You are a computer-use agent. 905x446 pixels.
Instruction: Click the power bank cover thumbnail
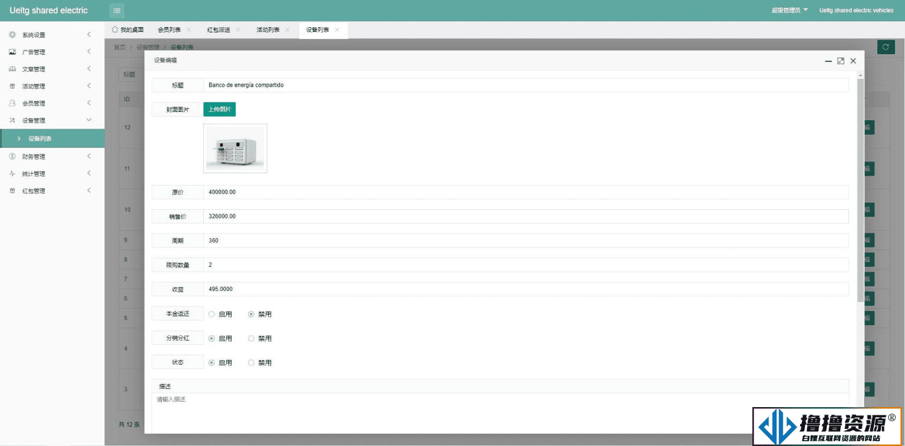pos(235,148)
